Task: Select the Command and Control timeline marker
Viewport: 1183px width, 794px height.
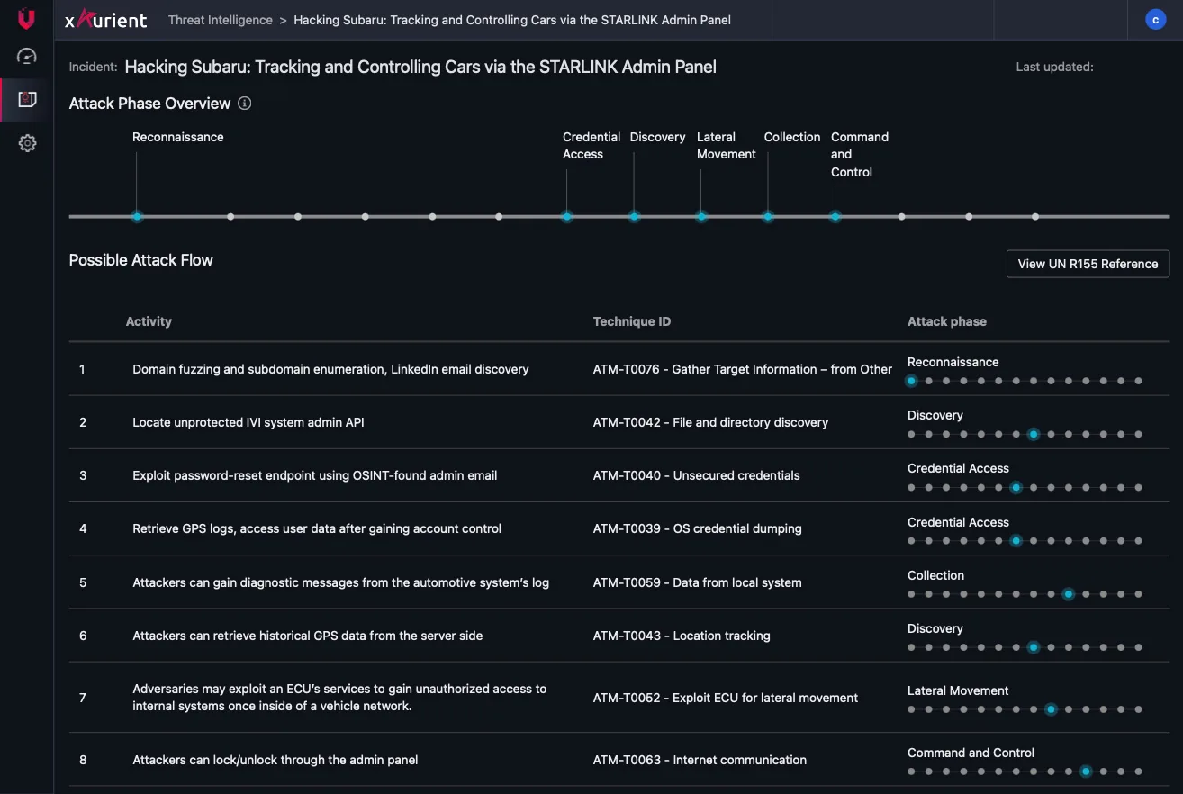Action: (835, 216)
